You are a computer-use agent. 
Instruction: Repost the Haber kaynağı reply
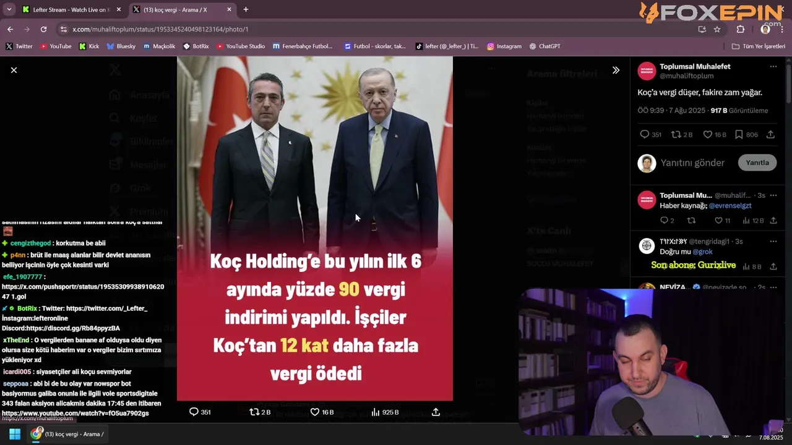click(691, 220)
